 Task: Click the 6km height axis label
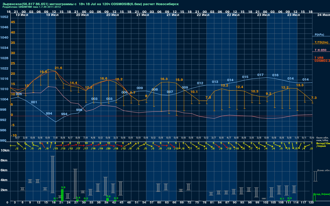point(4,170)
